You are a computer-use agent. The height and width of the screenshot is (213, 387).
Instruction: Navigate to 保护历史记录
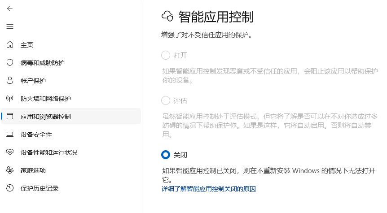[40, 188]
